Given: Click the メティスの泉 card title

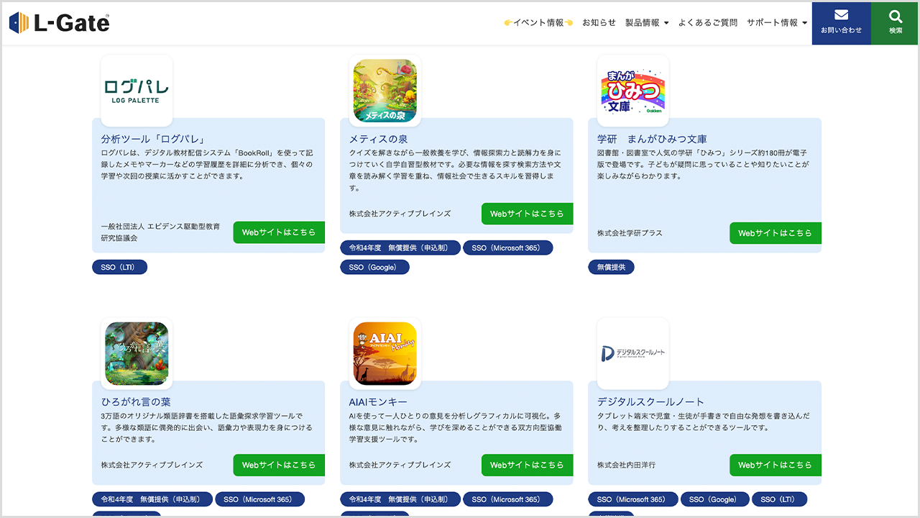Looking at the screenshot, I should pos(378,139).
